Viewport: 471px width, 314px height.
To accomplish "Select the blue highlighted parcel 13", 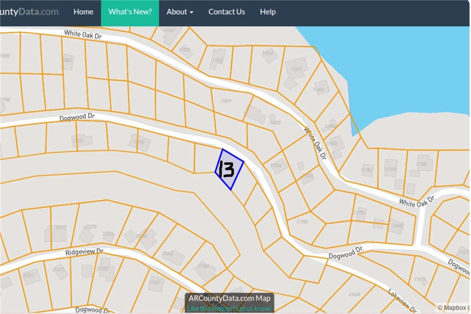I will click(x=229, y=169).
